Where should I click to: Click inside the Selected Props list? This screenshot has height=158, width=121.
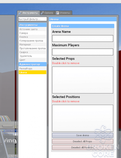(x=83, y=80)
